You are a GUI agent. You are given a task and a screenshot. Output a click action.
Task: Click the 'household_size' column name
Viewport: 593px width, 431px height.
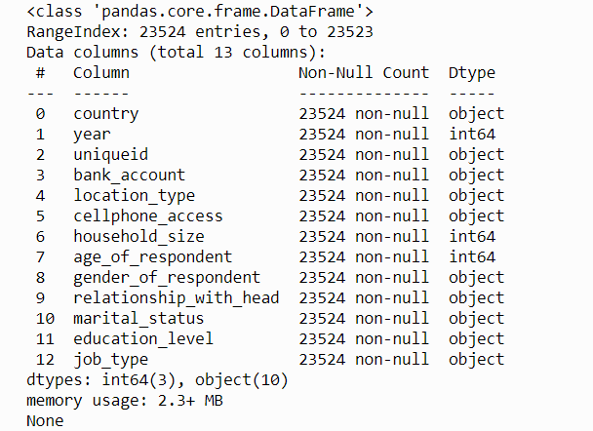(138, 236)
